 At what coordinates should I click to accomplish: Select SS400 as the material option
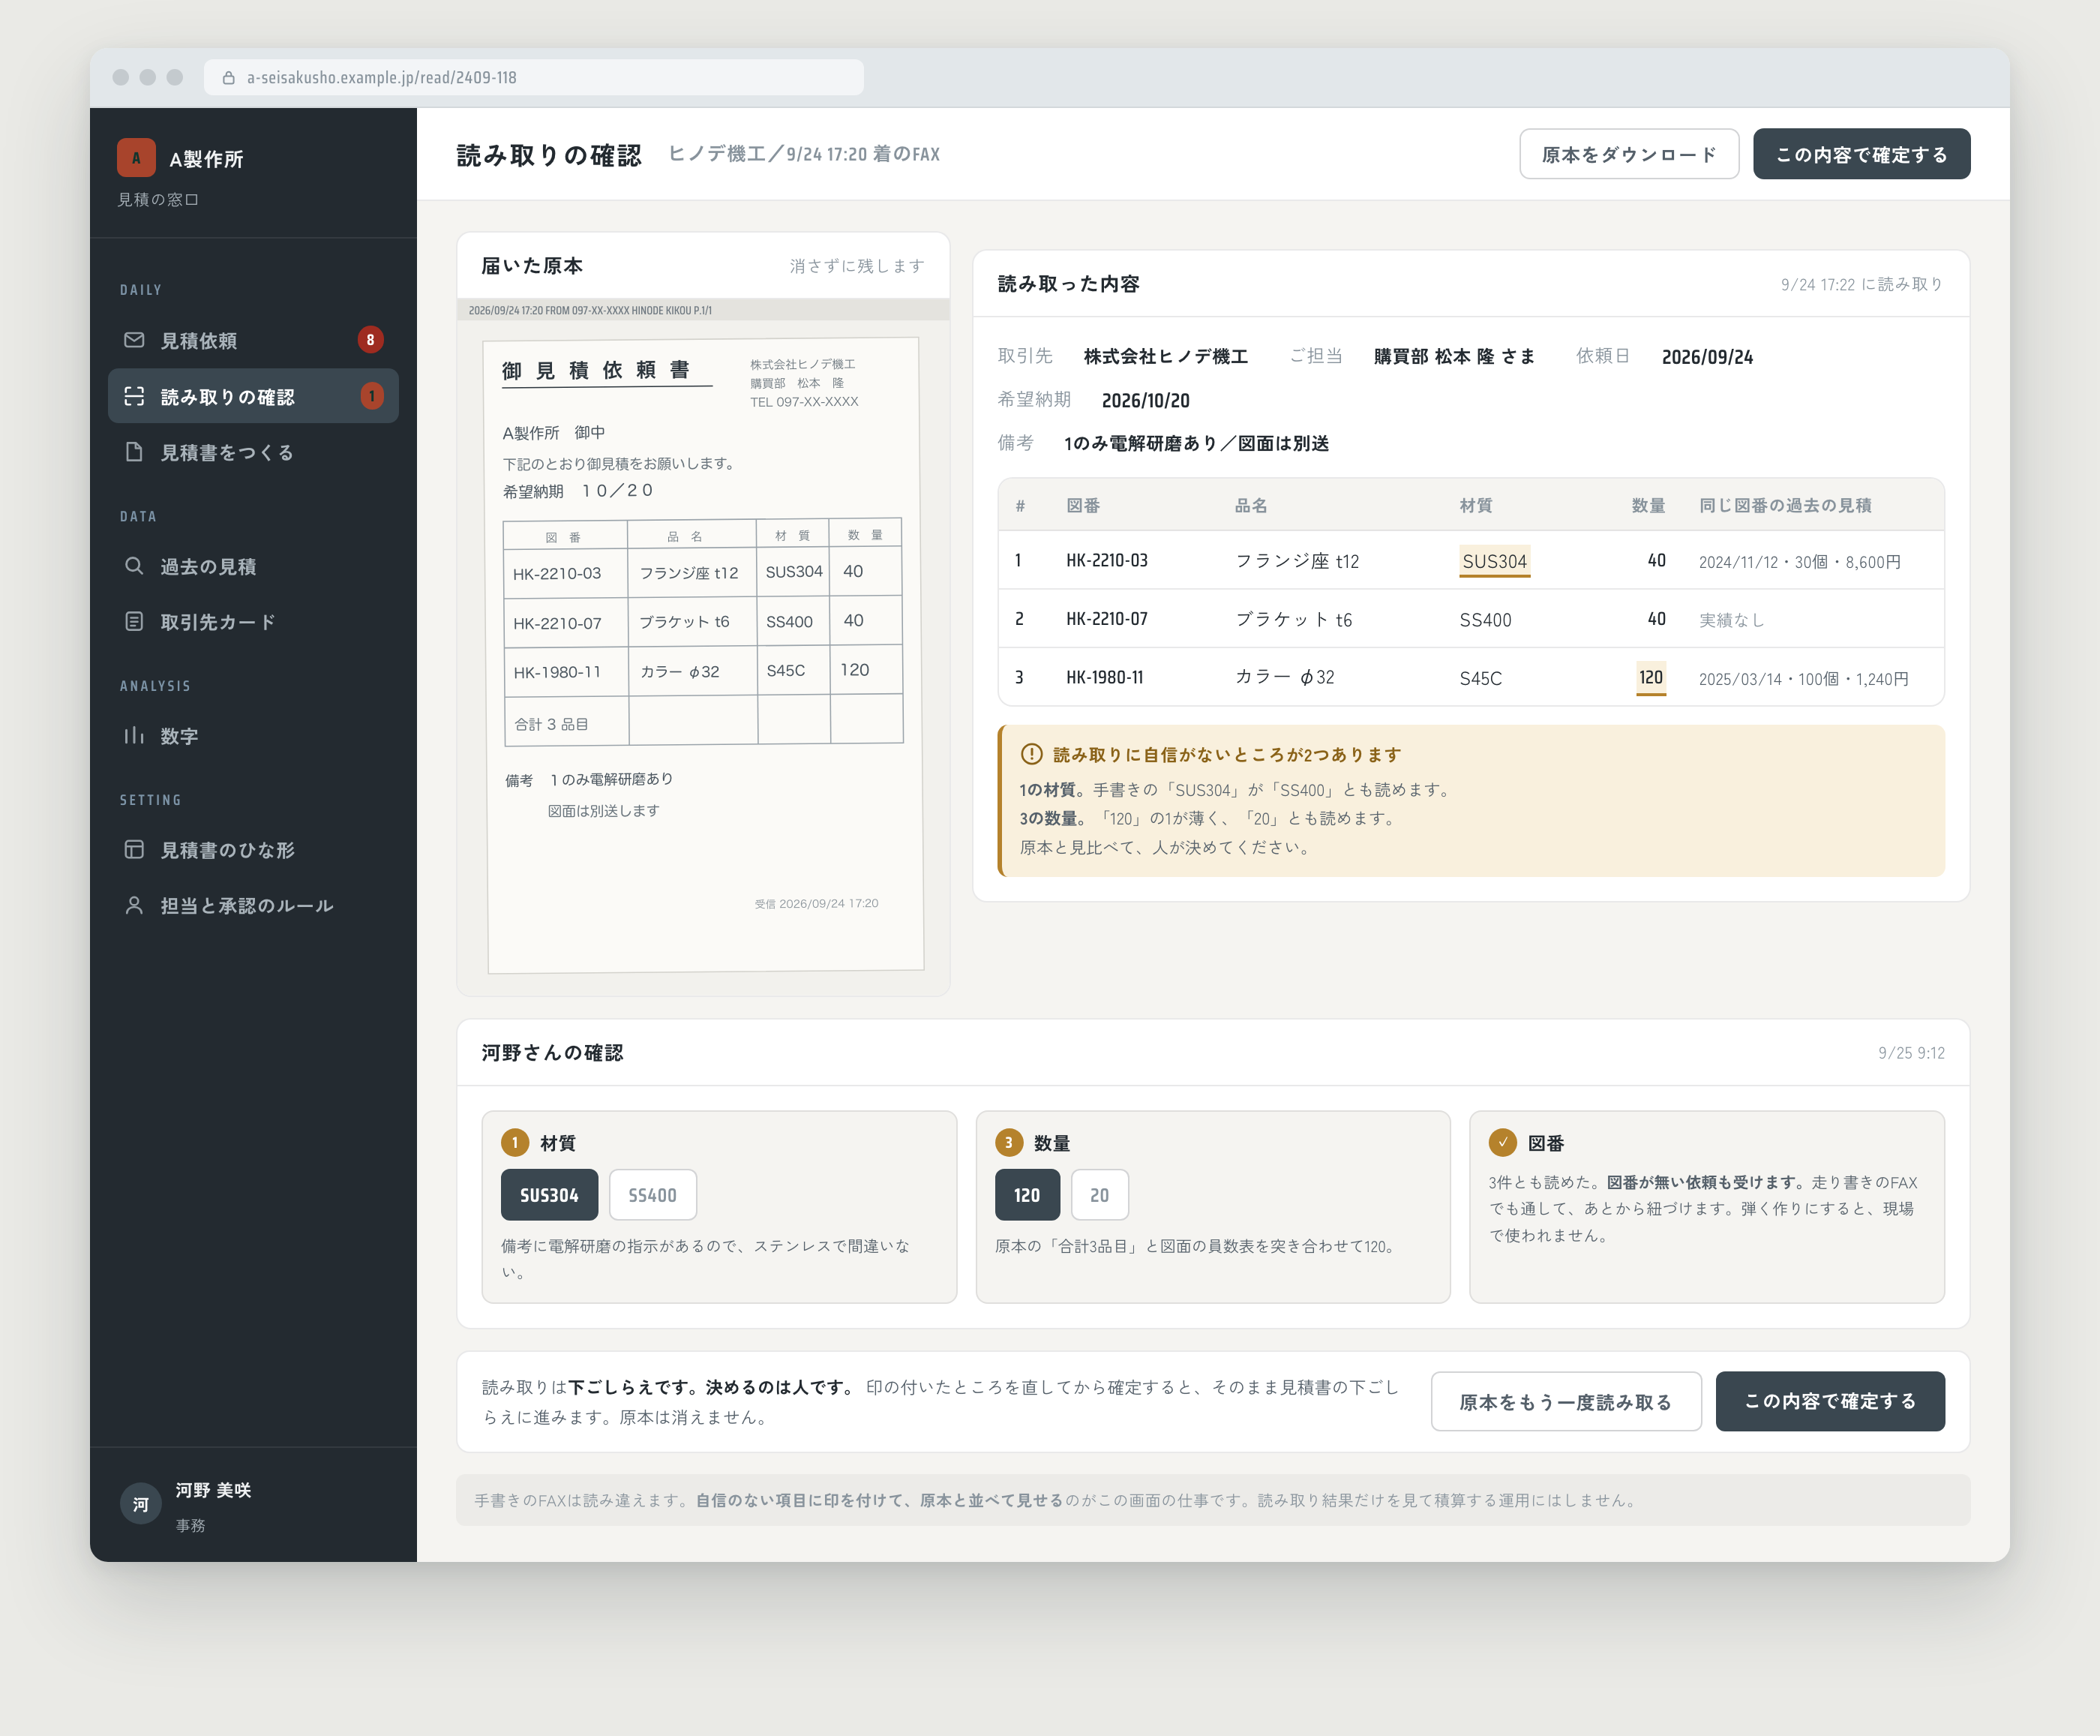coord(652,1195)
